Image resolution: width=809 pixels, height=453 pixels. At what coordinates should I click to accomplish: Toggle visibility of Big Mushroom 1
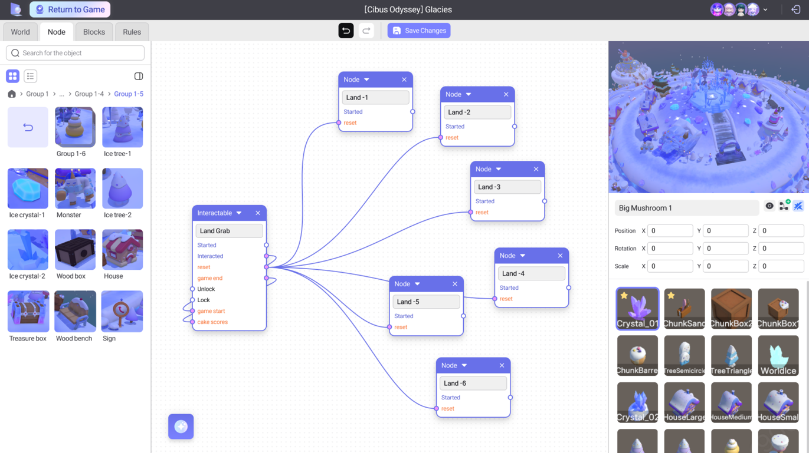pos(769,206)
